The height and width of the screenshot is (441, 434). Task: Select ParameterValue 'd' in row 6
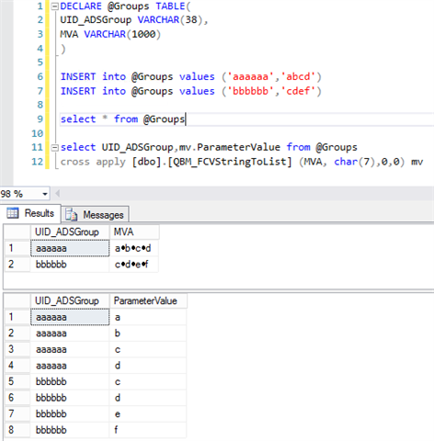pos(148,398)
